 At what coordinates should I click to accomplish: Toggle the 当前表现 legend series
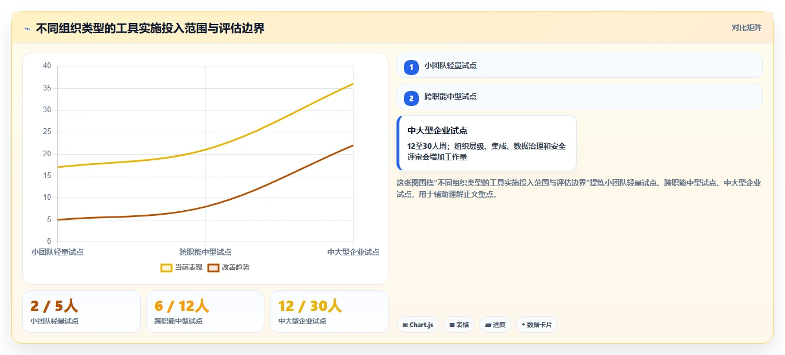click(182, 267)
